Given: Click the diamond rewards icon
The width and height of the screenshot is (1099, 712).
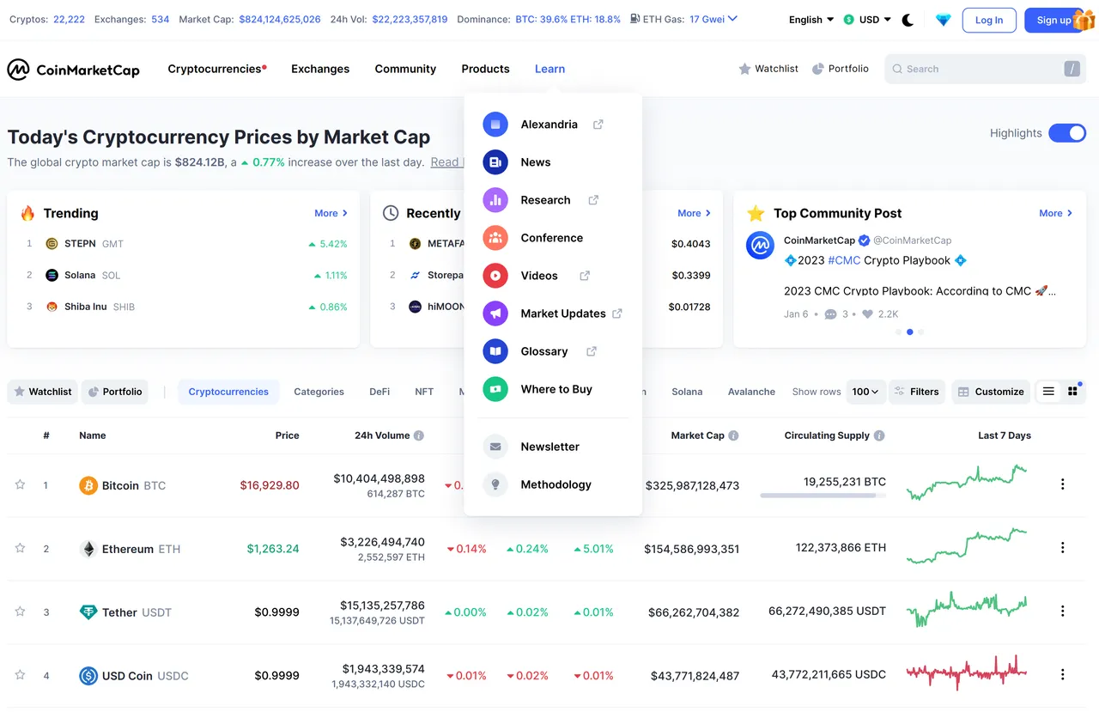Looking at the screenshot, I should (x=943, y=20).
